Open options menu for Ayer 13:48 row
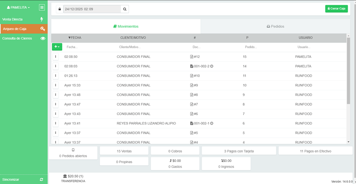 pos(55,95)
